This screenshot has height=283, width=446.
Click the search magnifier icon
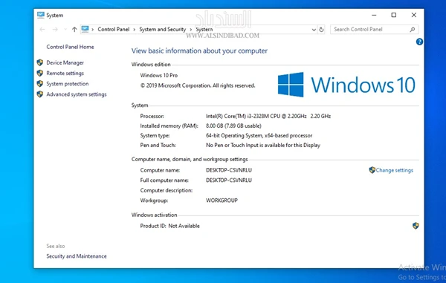point(413,29)
